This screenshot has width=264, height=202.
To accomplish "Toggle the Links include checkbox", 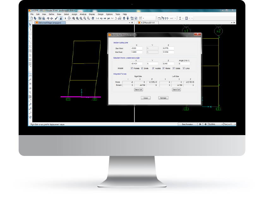I will click(x=184, y=68).
